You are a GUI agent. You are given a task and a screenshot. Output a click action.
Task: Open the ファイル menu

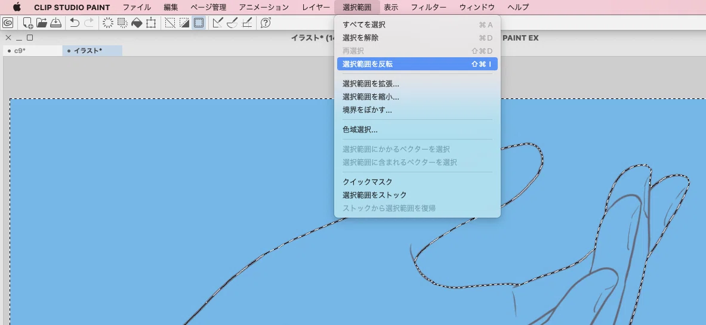137,7
